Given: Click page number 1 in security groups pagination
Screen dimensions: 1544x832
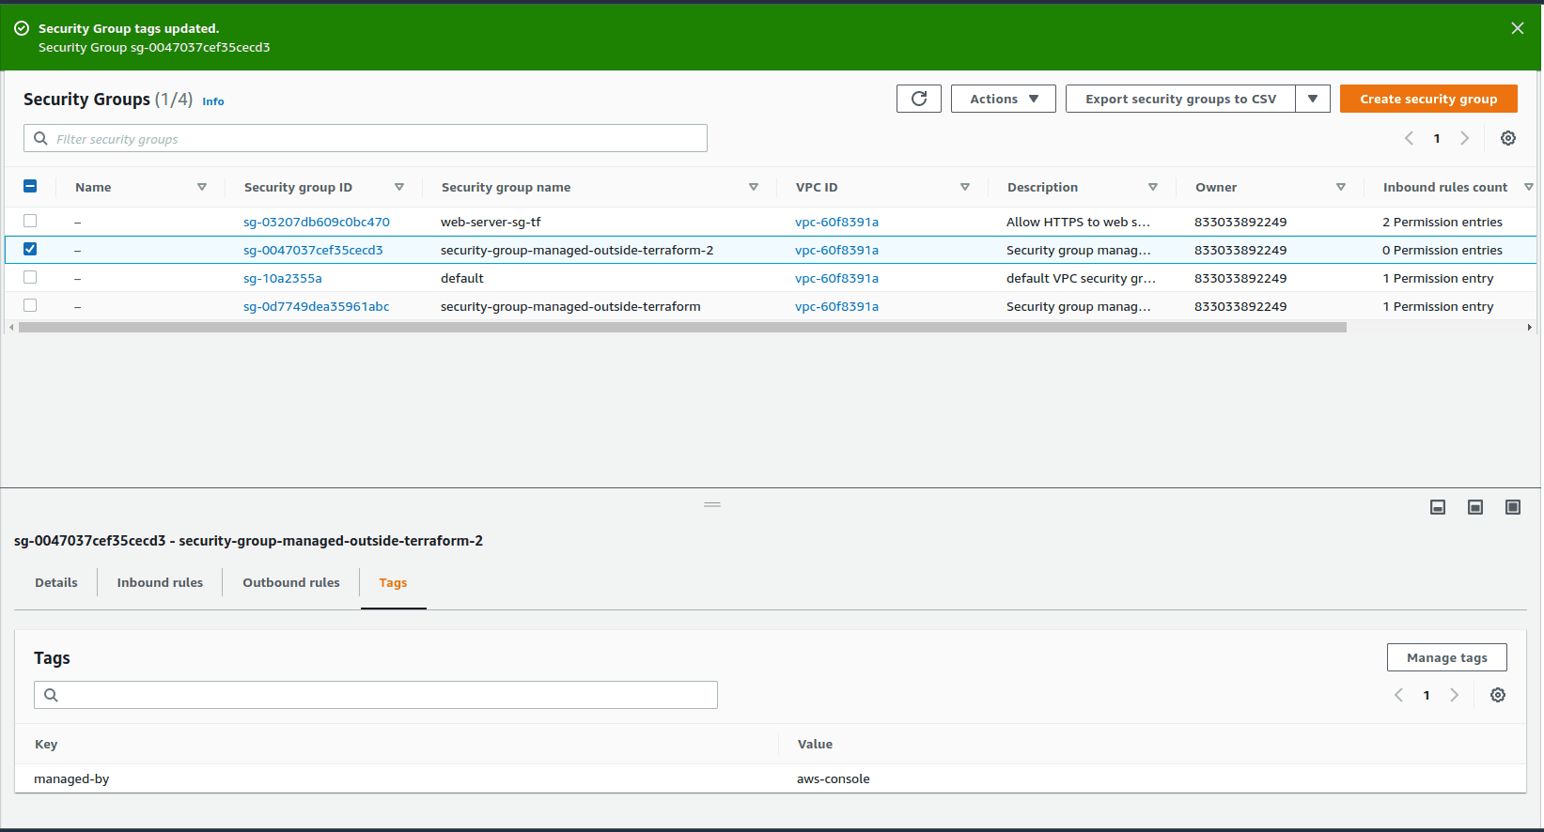Looking at the screenshot, I should (x=1437, y=138).
